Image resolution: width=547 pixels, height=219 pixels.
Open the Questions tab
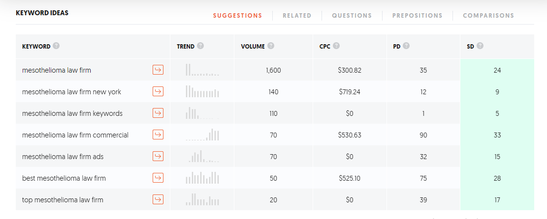pos(352,16)
